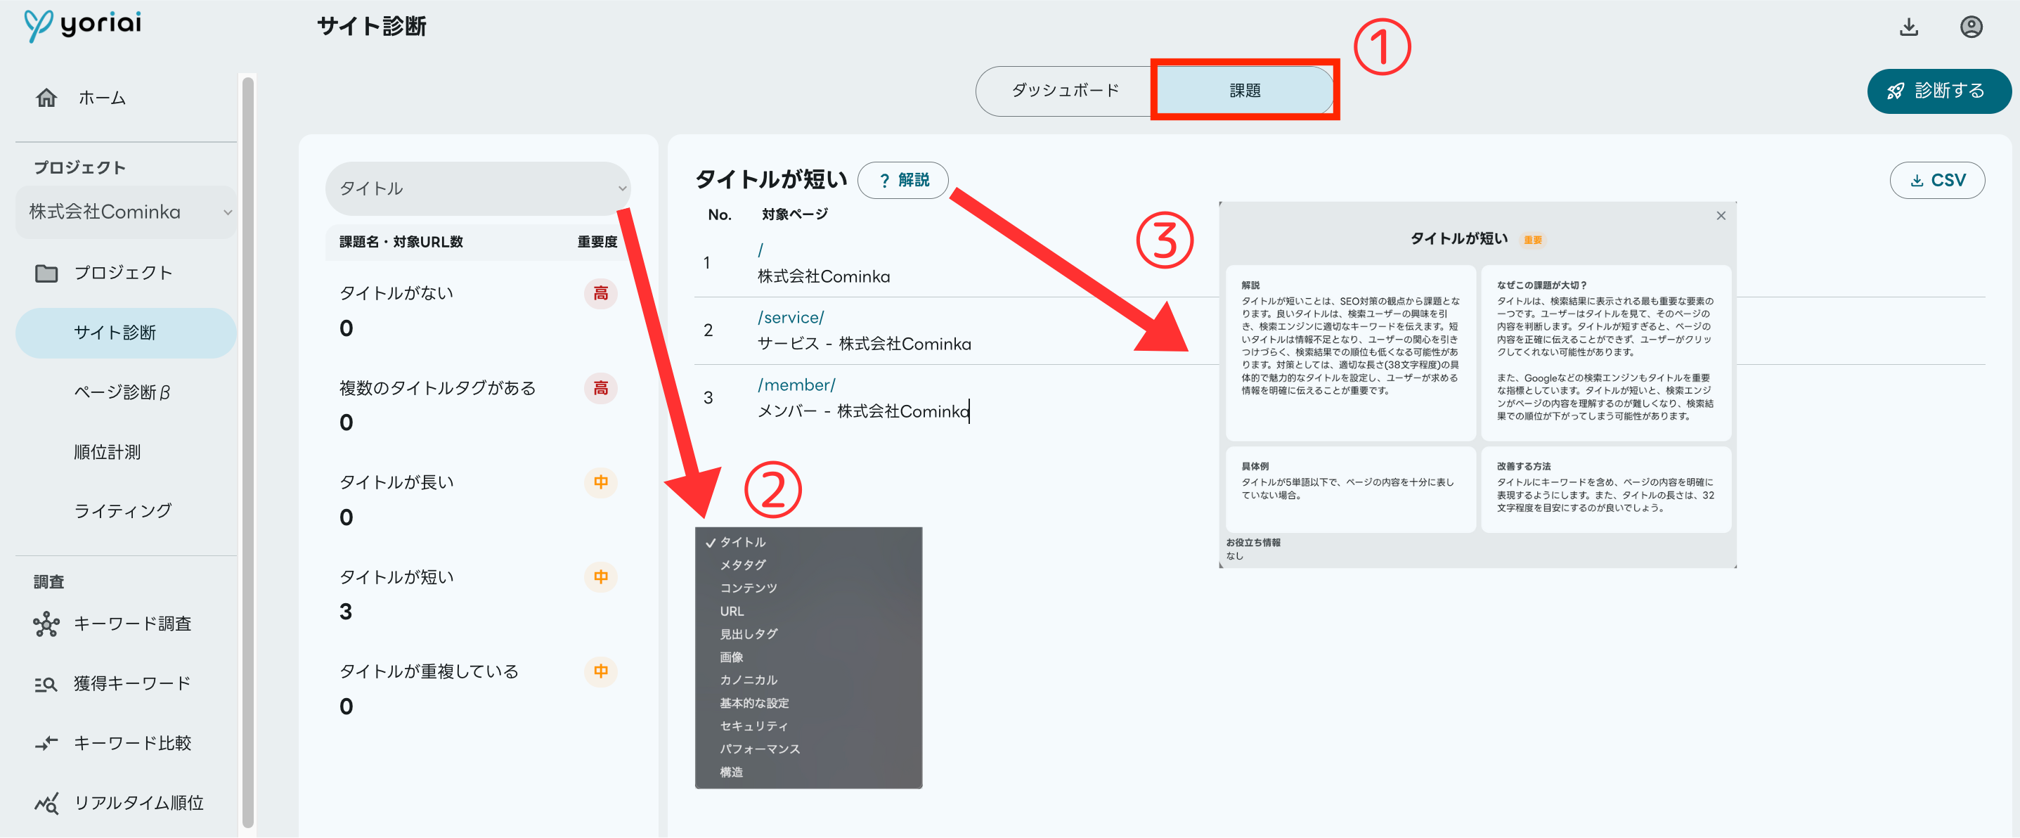Open ページ診断β in sidebar
Image resolution: width=2020 pixels, height=838 pixels.
point(122,392)
